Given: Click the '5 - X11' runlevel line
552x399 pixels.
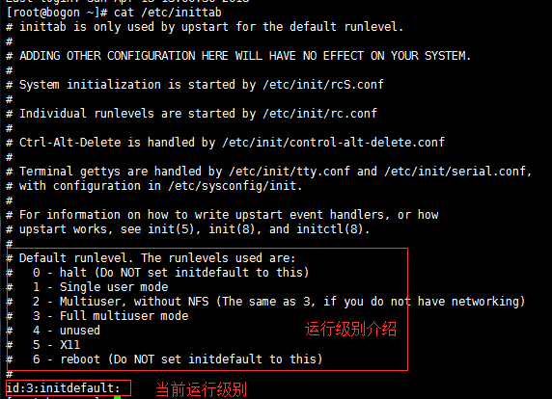Looking at the screenshot, I should coord(56,345).
